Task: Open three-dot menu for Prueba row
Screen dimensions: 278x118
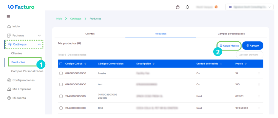Action: [259, 73]
